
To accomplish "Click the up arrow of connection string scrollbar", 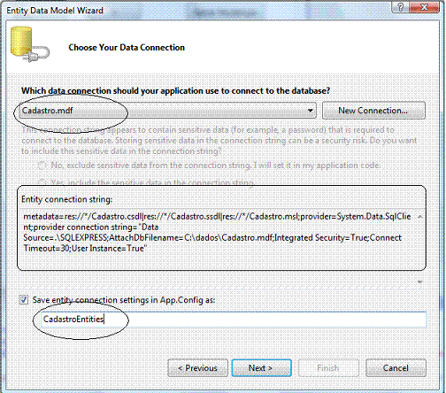I will 420,217.
